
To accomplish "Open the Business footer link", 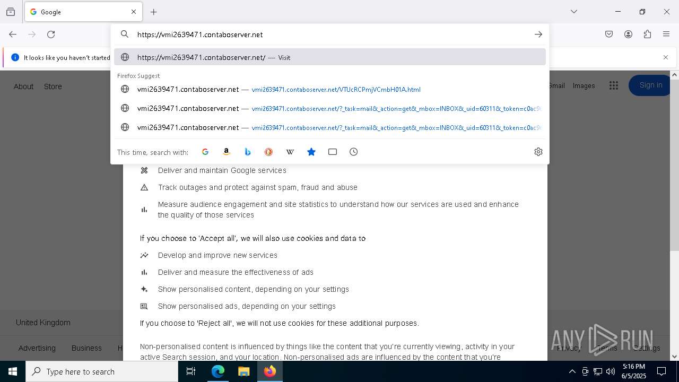I will [x=86, y=348].
